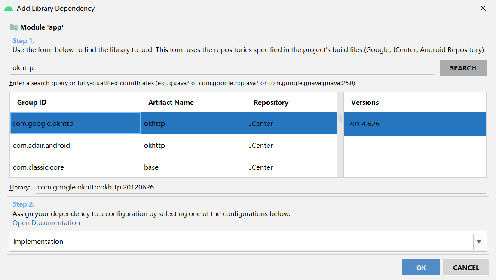Image resolution: width=496 pixels, height=280 pixels.
Task: Click the Android logo in title bar
Action: 9,8
